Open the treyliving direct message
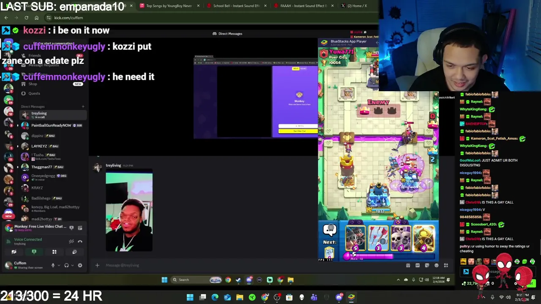The width and height of the screenshot is (541, 304). pos(53,114)
